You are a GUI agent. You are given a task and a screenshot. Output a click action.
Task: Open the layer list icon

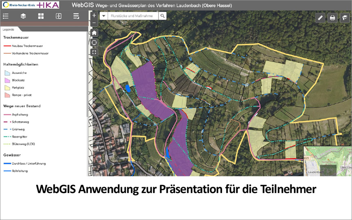coord(23,16)
